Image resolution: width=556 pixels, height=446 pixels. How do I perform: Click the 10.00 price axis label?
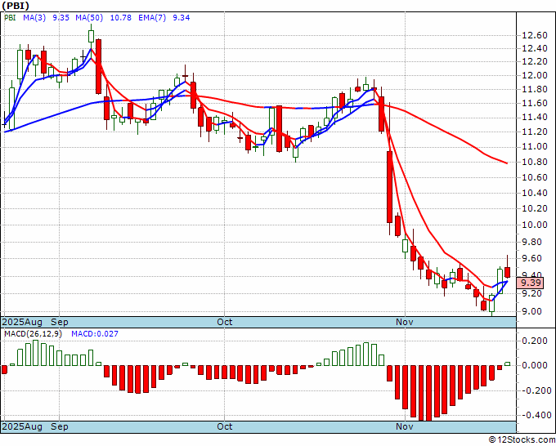535,225
